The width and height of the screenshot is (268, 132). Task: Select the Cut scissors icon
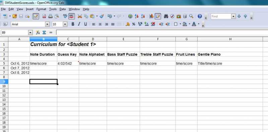pos(80,16)
